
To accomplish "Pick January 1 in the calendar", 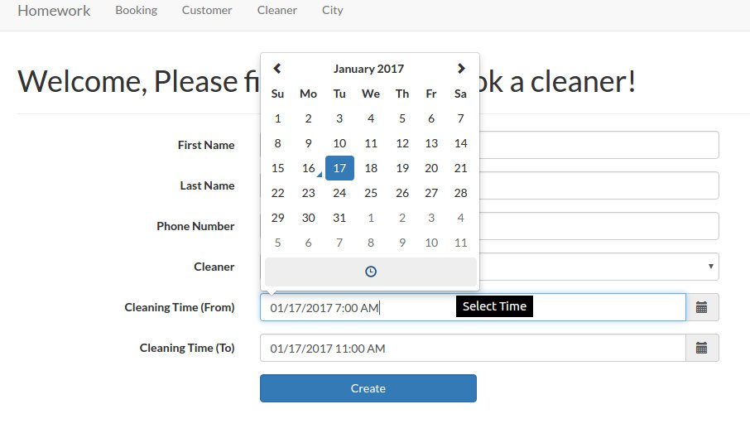I will tap(277, 118).
